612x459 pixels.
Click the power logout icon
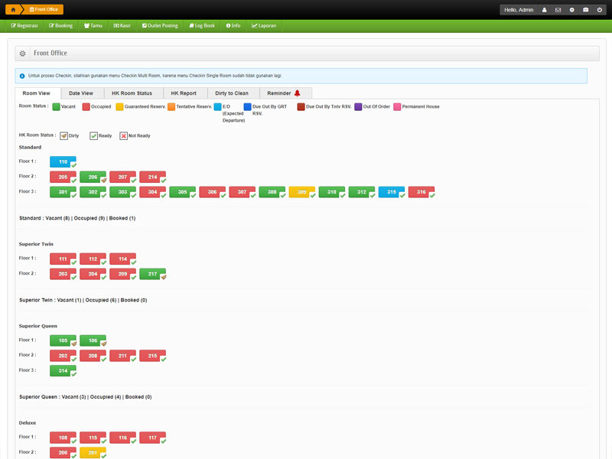[x=599, y=10]
